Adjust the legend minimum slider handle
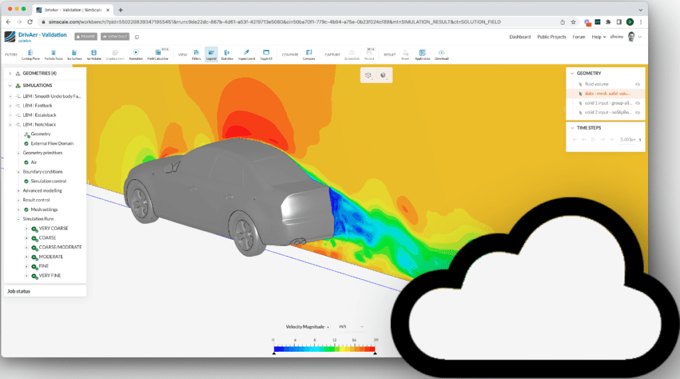The image size is (680, 379). tap(274, 353)
